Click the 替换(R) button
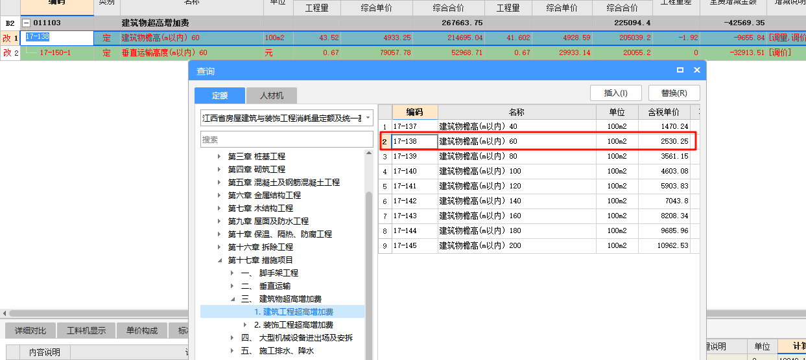Viewport: 806px width, 360px height. [x=674, y=93]
